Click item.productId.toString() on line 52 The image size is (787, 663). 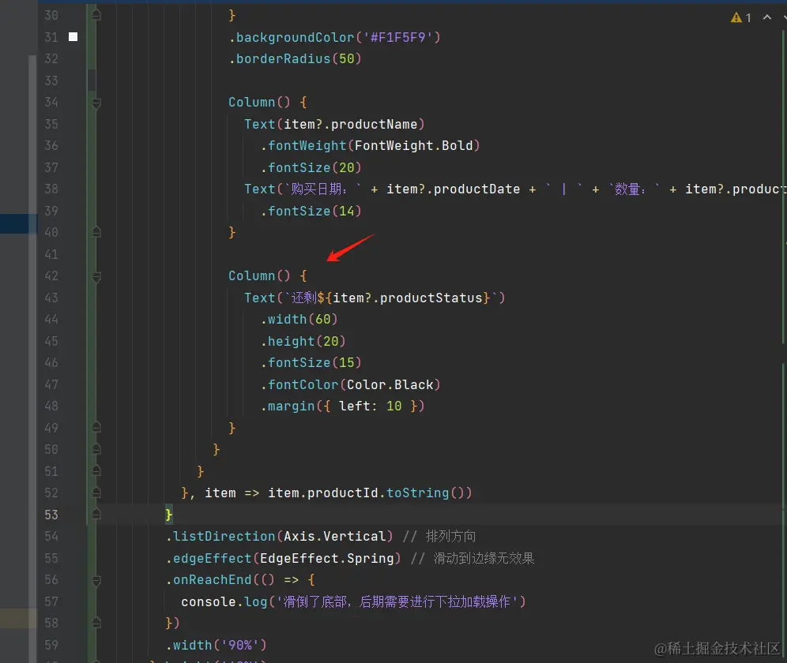(370, 493)
